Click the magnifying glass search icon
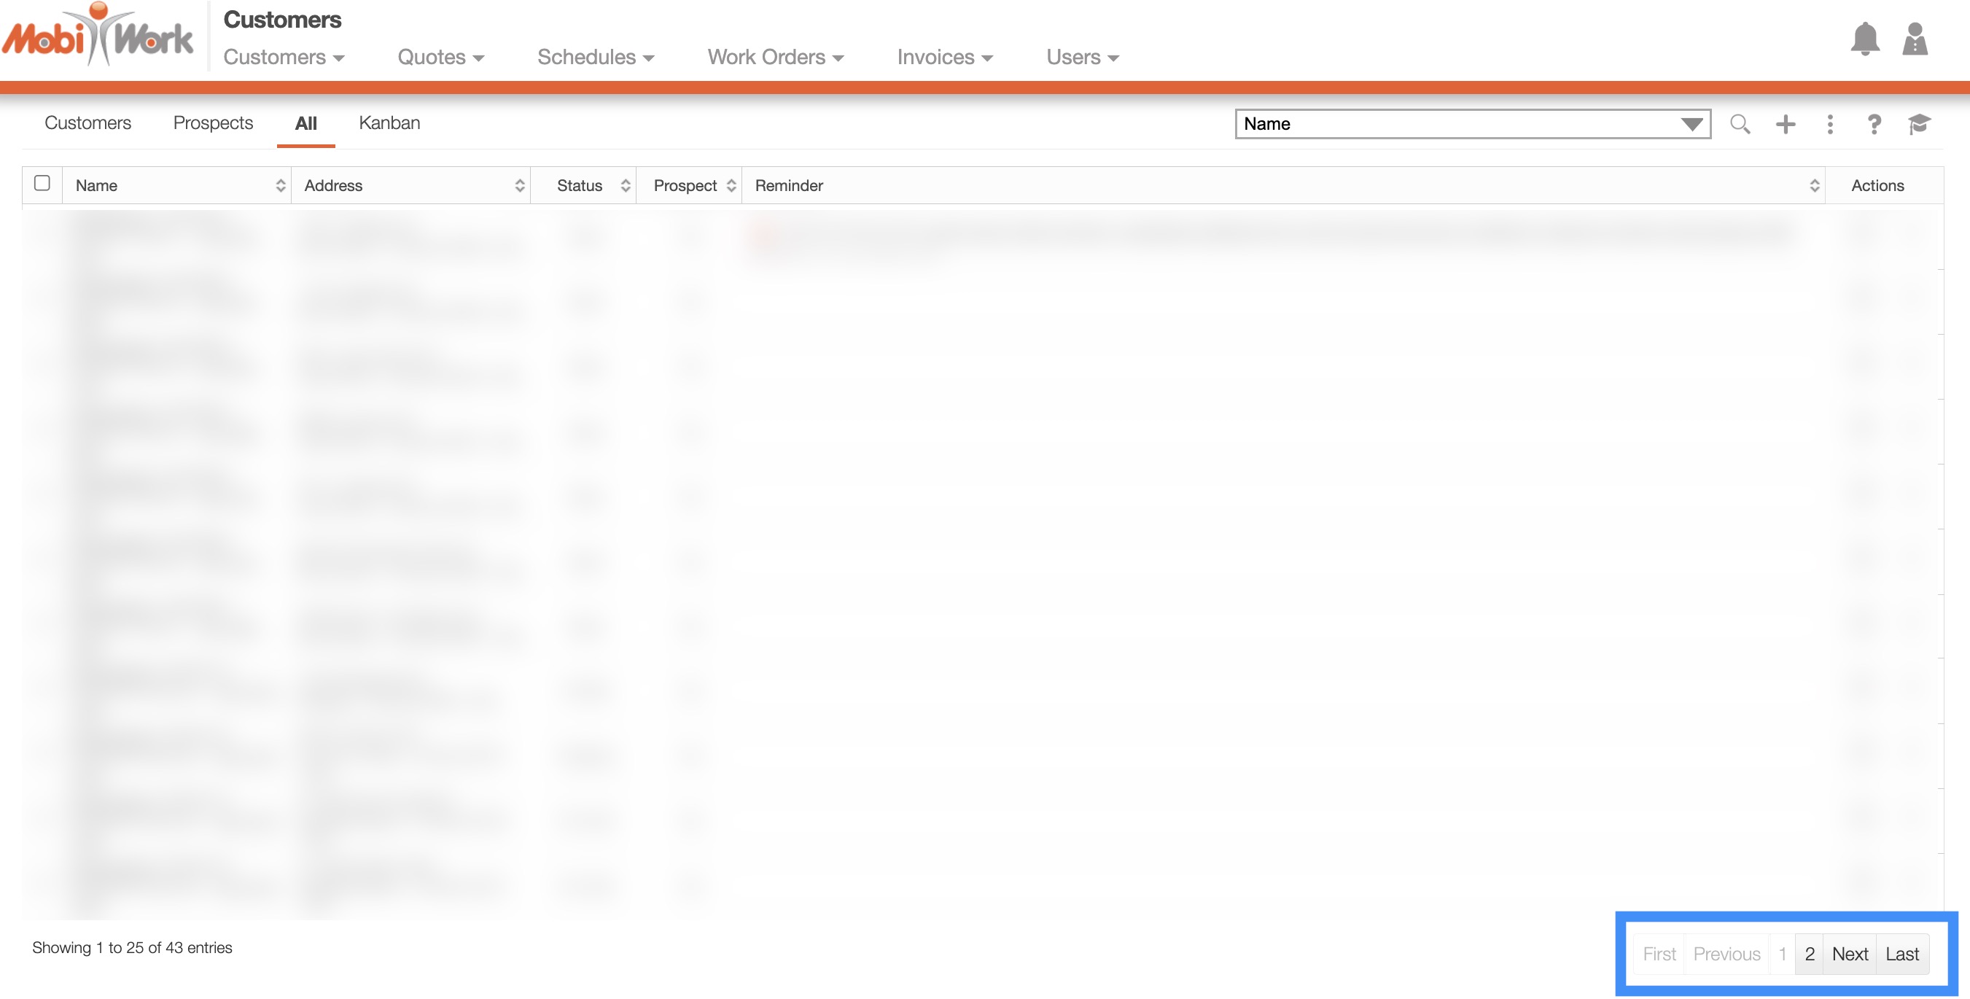 click(1740, 124)
